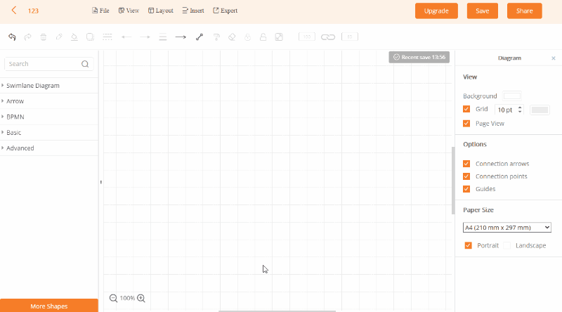Click the pencil line color icon
The width and height of the screenshot is (562, 312).
pyautogui.click(x=59, y=37)
